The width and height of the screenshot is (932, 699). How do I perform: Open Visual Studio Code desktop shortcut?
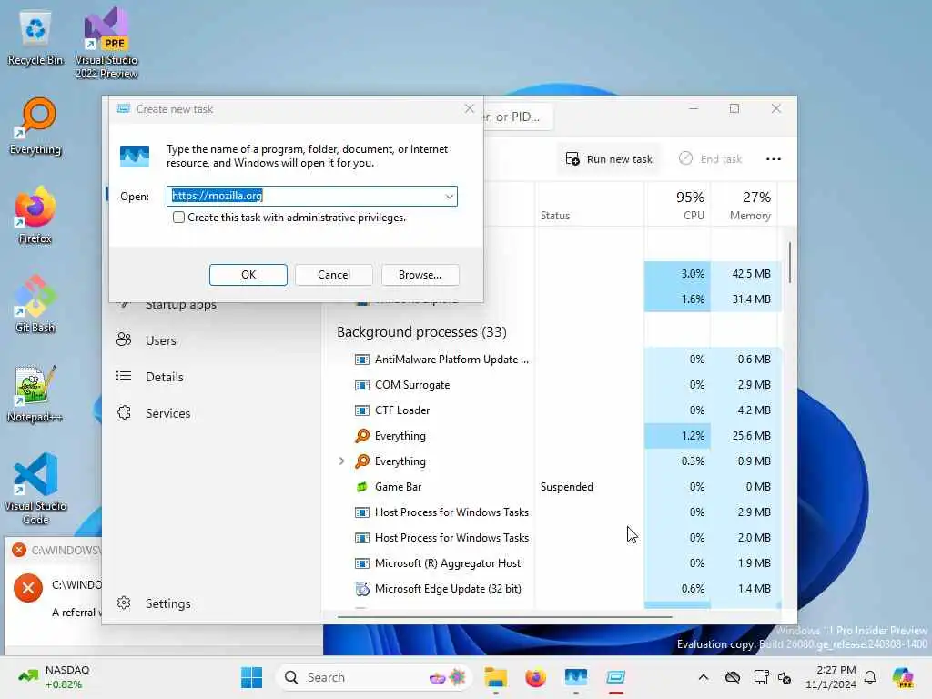coord(35,489)
